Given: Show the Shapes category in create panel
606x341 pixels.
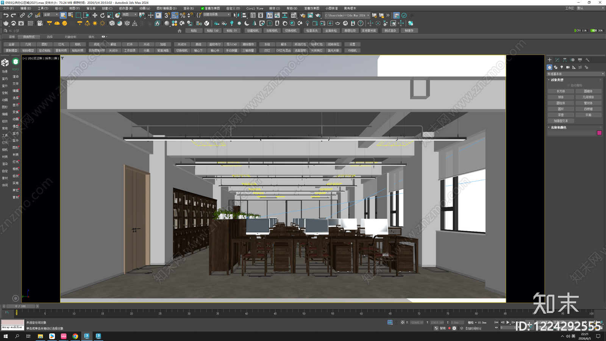Looking at the screenshot, I should tap(556, 67).
